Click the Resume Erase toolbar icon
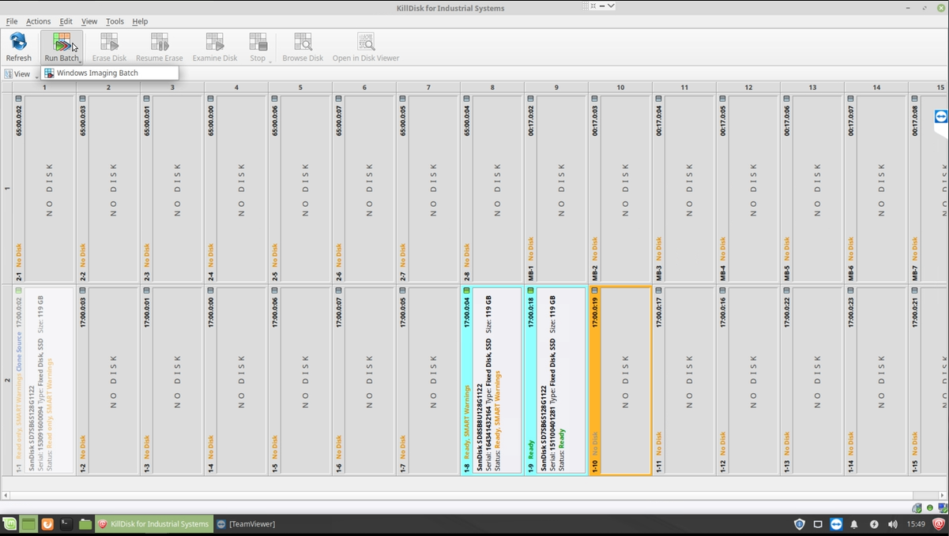Viewport: 949px width, 536px height. pyautogui.click(x=160, y=42)
